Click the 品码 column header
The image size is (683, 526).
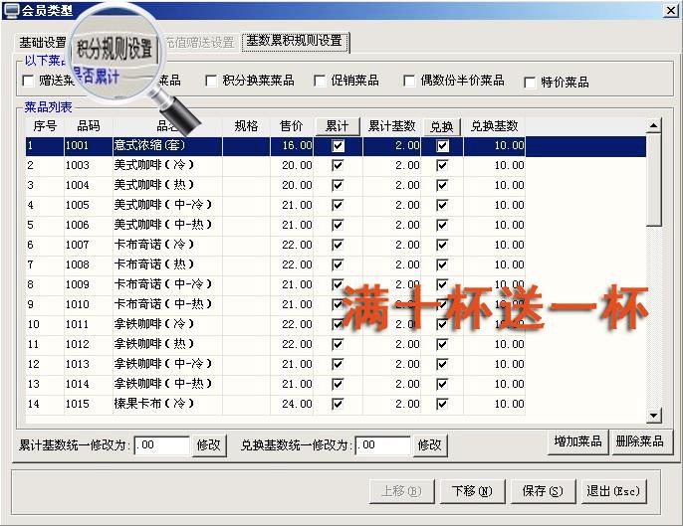pos(89,126)
